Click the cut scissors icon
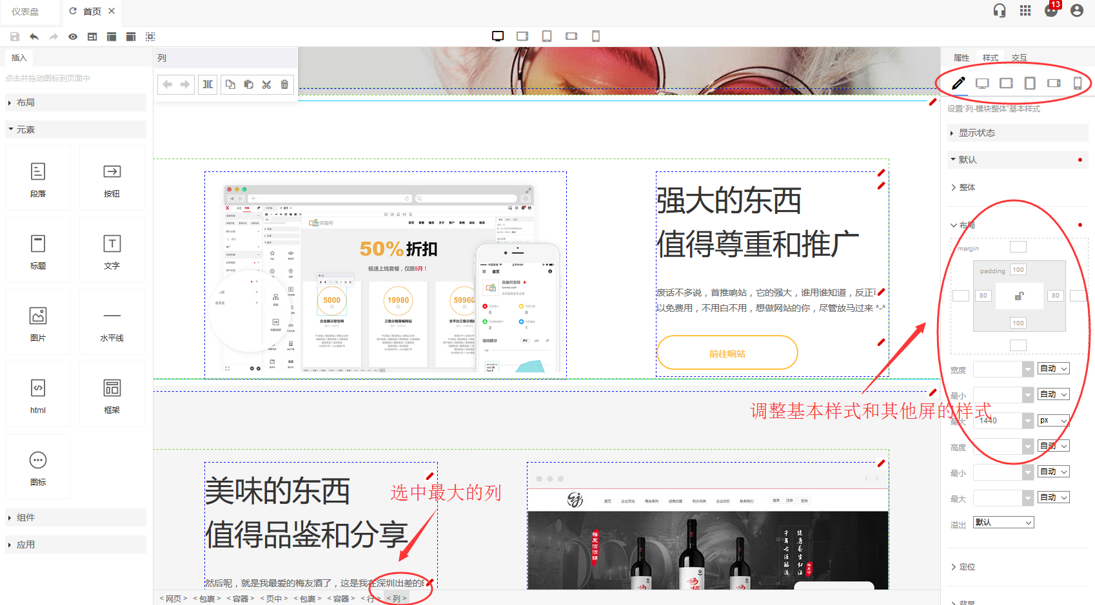1095x605 pixels. 266,84
